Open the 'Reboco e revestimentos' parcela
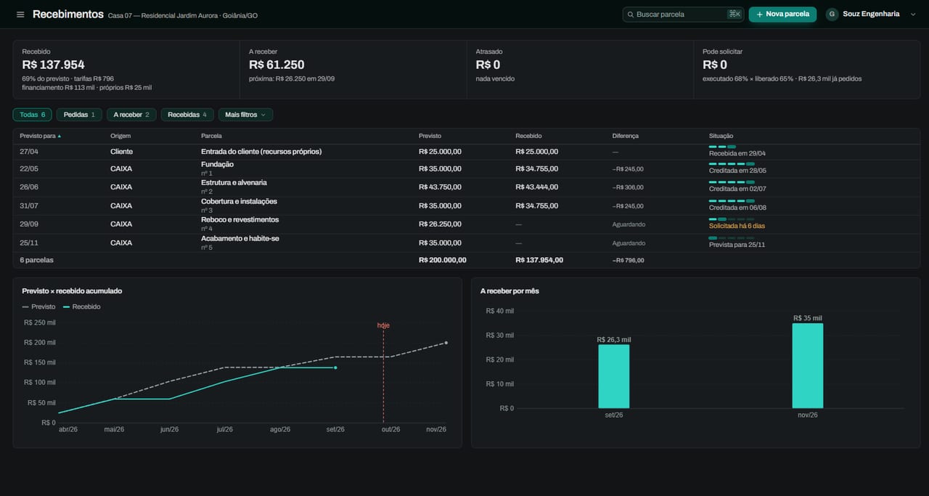This screenshot has height=496, width=929. 467,224
